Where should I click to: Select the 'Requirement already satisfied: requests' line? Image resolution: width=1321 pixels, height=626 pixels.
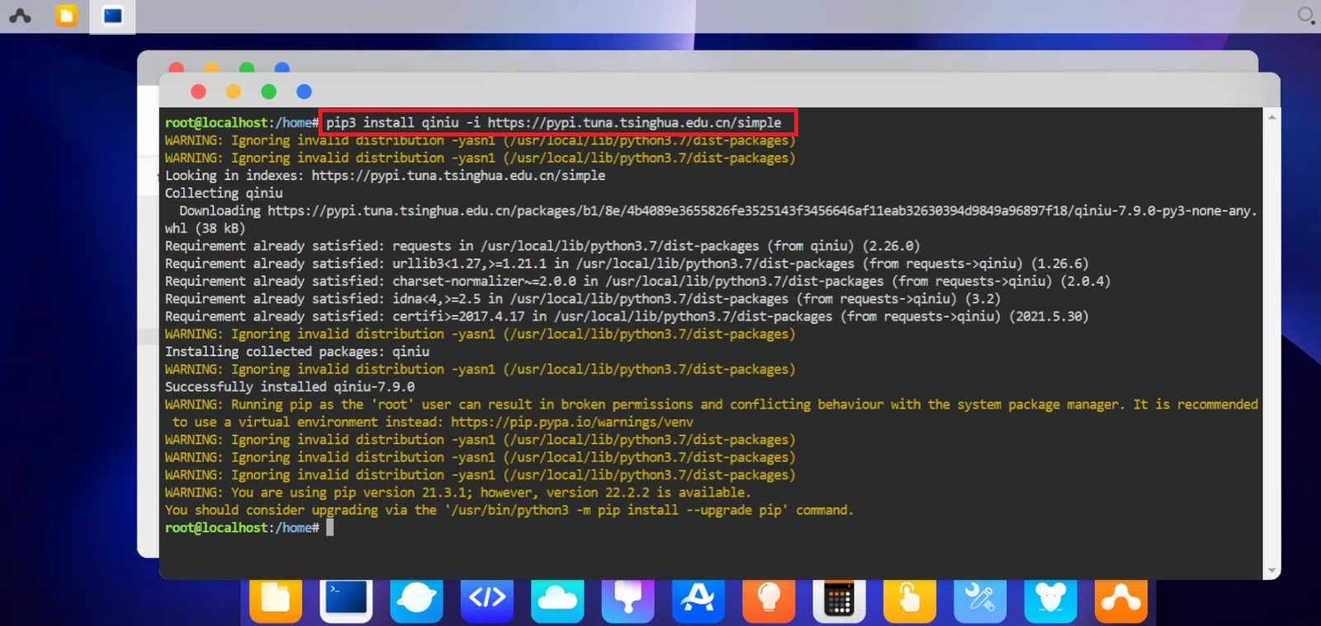click(x=542, y=246)
